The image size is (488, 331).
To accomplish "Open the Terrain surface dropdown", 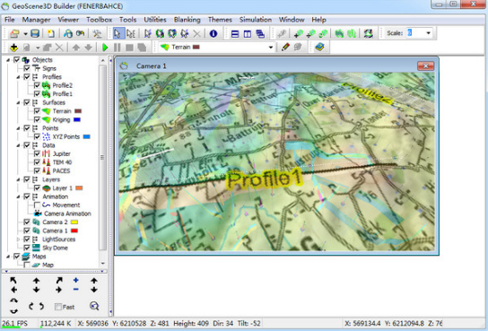I will tap(270, 48).
